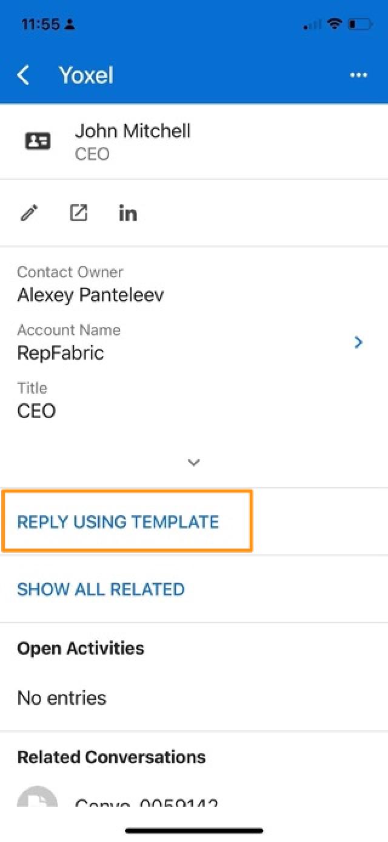Open RepFabric account with right chevron
The width and height of the screenshot is (388, 842).
coord(358,343)
